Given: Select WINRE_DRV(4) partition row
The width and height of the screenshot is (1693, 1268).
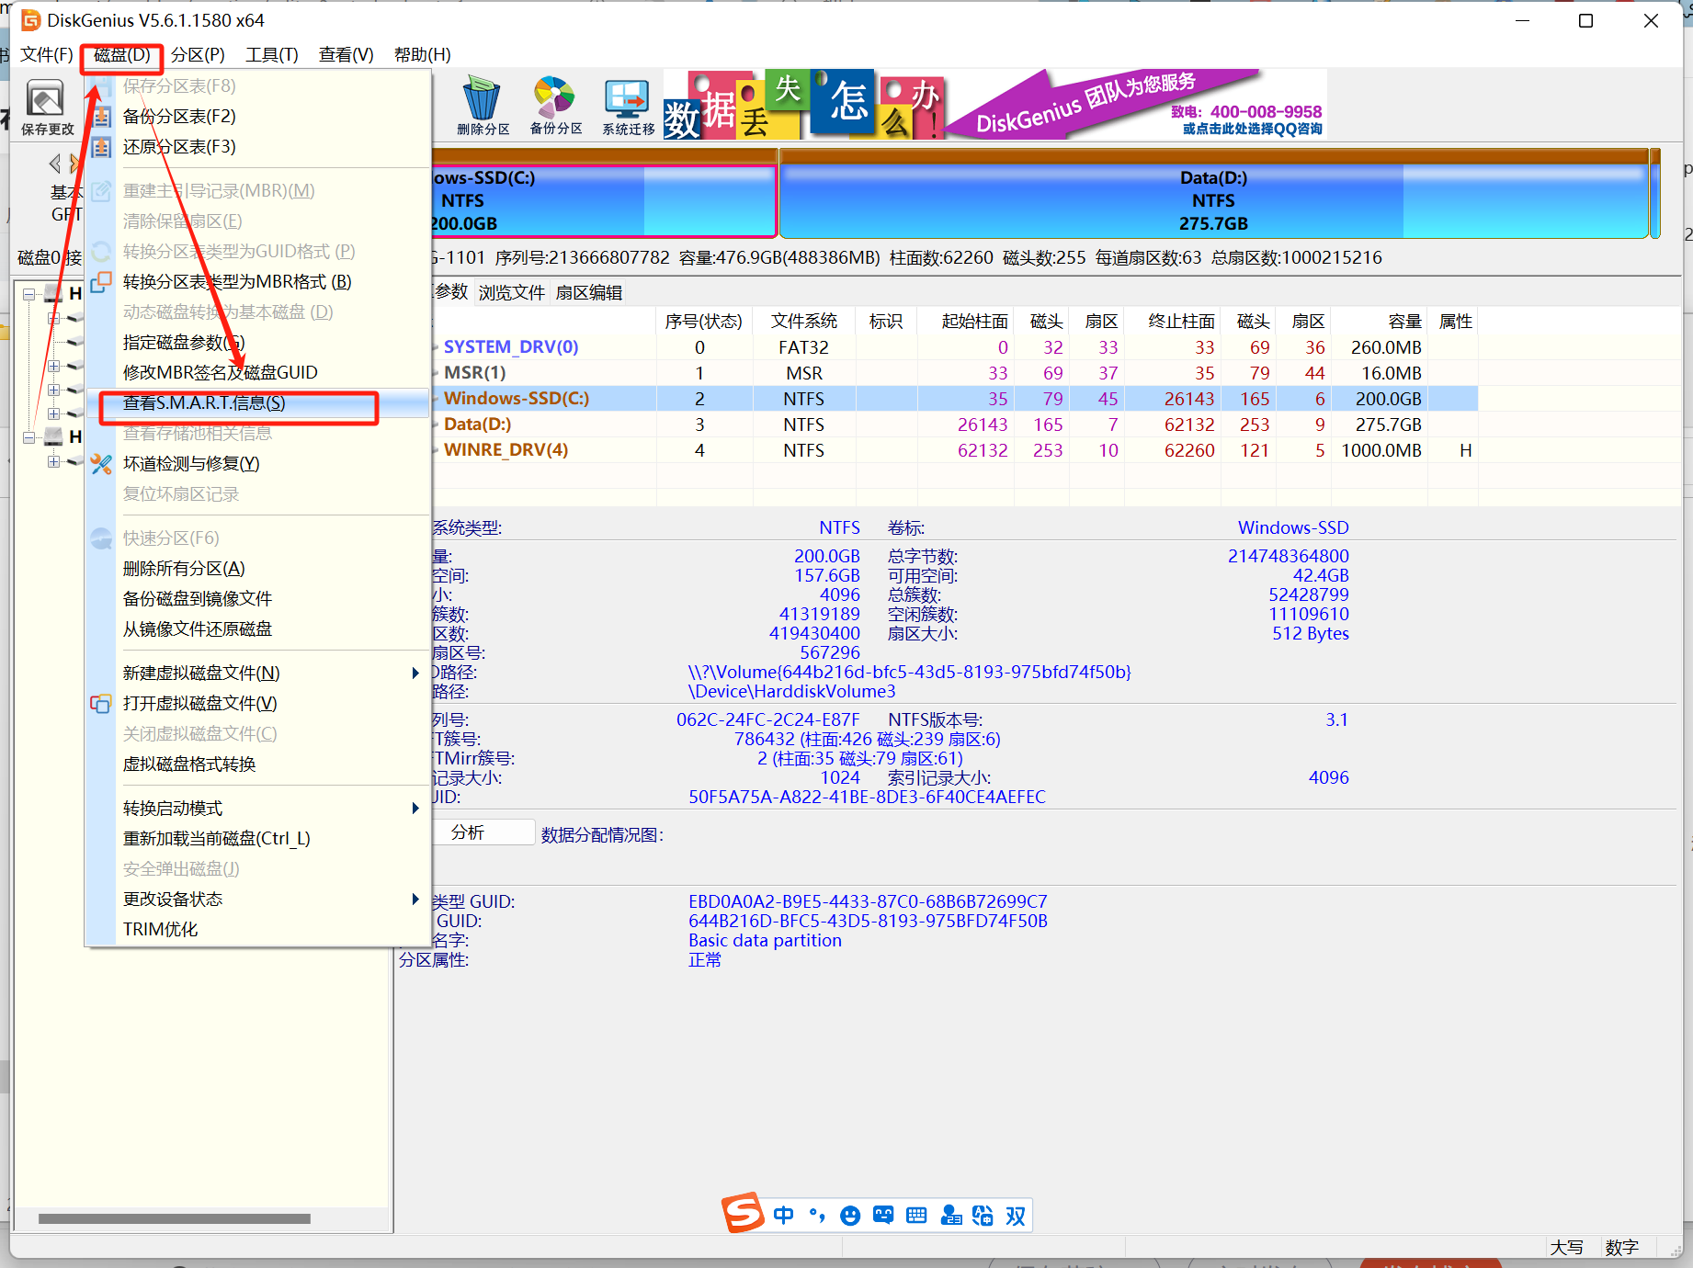Looking at the screenshot, I should click(x=954, y=450).
